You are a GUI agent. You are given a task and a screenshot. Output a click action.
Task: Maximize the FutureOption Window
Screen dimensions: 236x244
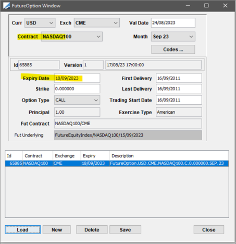tap(206, 6)
